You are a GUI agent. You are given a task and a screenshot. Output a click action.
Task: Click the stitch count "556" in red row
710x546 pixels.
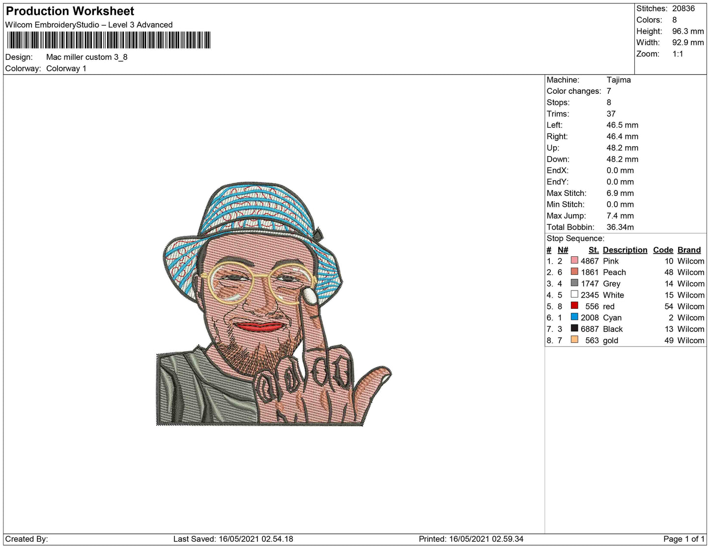(x=592, y=306)
